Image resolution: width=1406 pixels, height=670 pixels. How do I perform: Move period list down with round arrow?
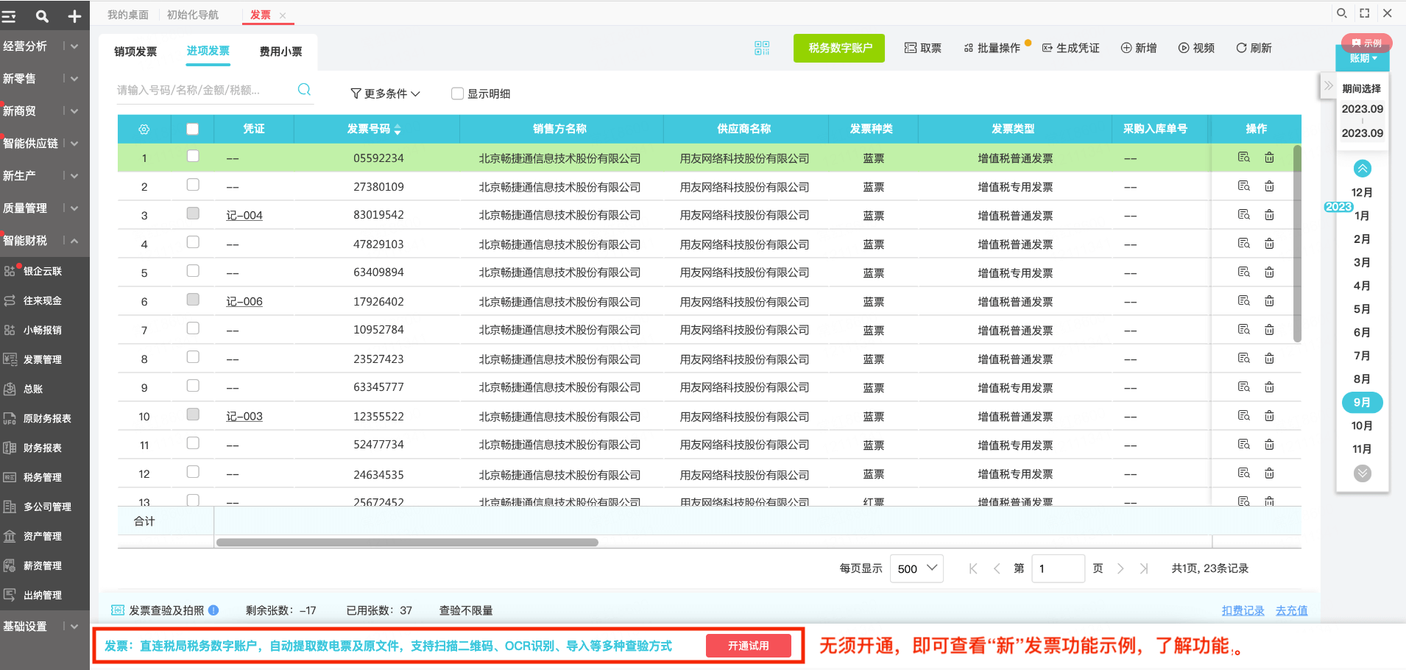click(1363, 473)
